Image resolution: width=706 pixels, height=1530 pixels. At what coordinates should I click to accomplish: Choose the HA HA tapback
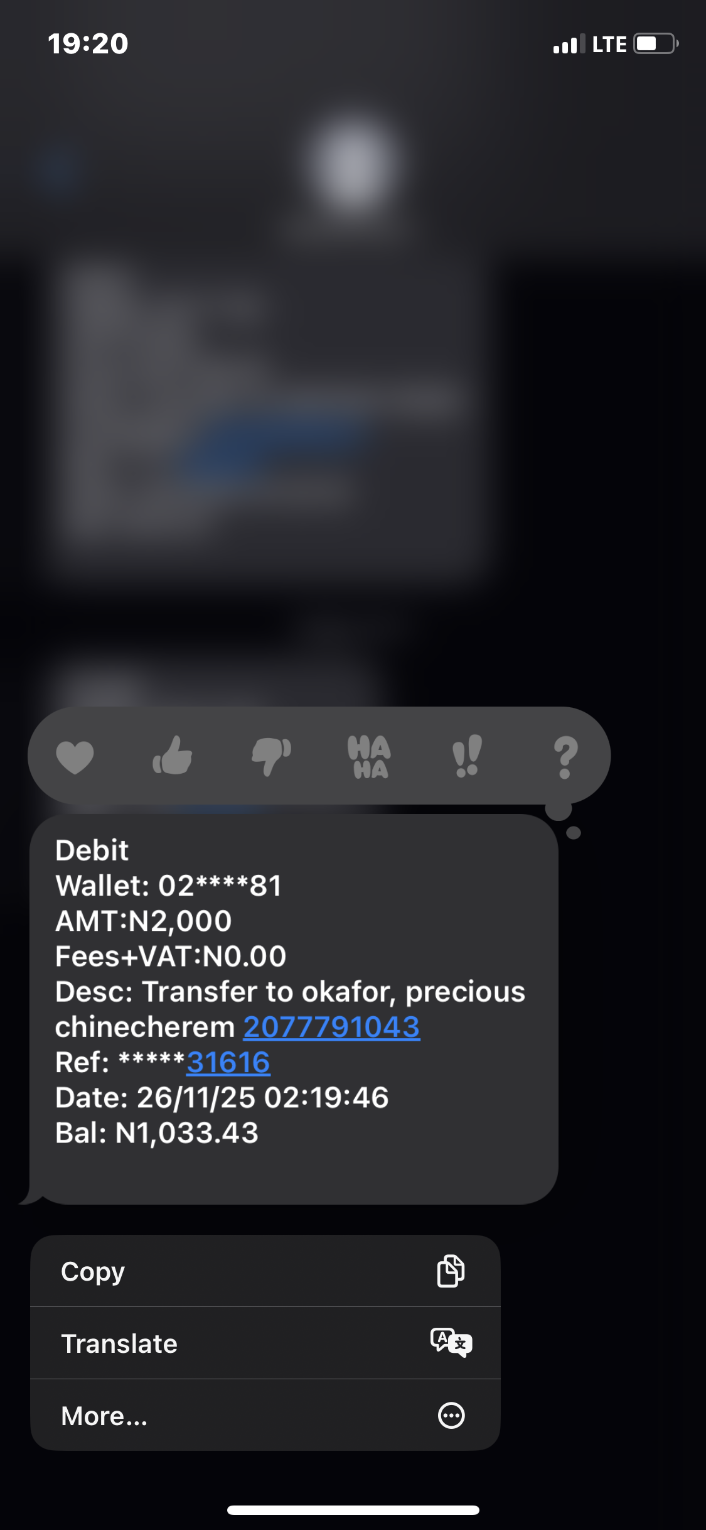(x=369, y=756)
